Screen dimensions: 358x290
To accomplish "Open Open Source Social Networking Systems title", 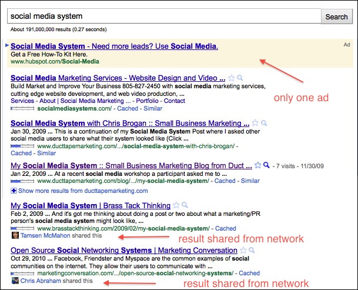I will (x=124, y=250).
